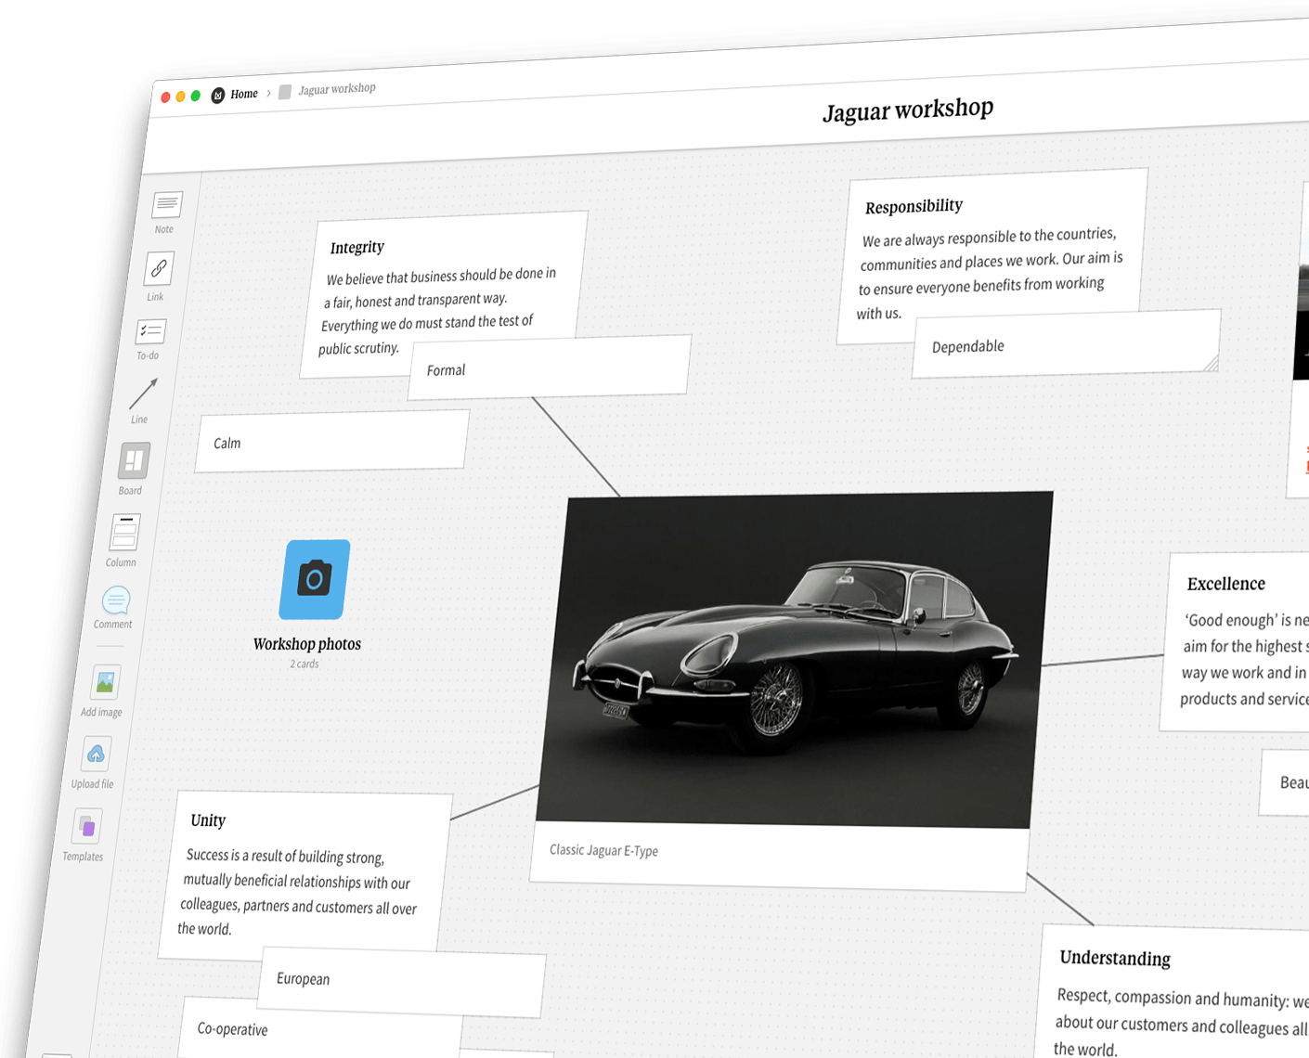This screenshot has height=1058, width=1309.
Task: Go to Home breadcrumb
Action: tap(244, 94)
